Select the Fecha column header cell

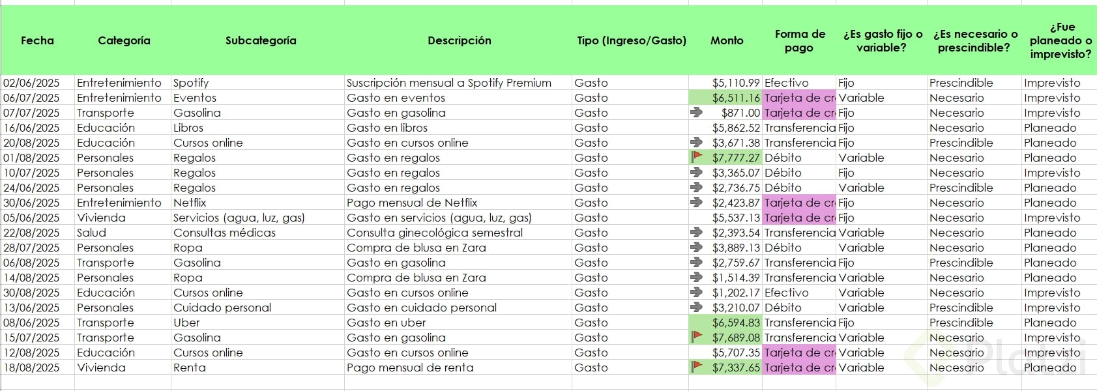[x=38, y=40]
